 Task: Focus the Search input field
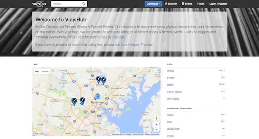(x=69, y=4)
